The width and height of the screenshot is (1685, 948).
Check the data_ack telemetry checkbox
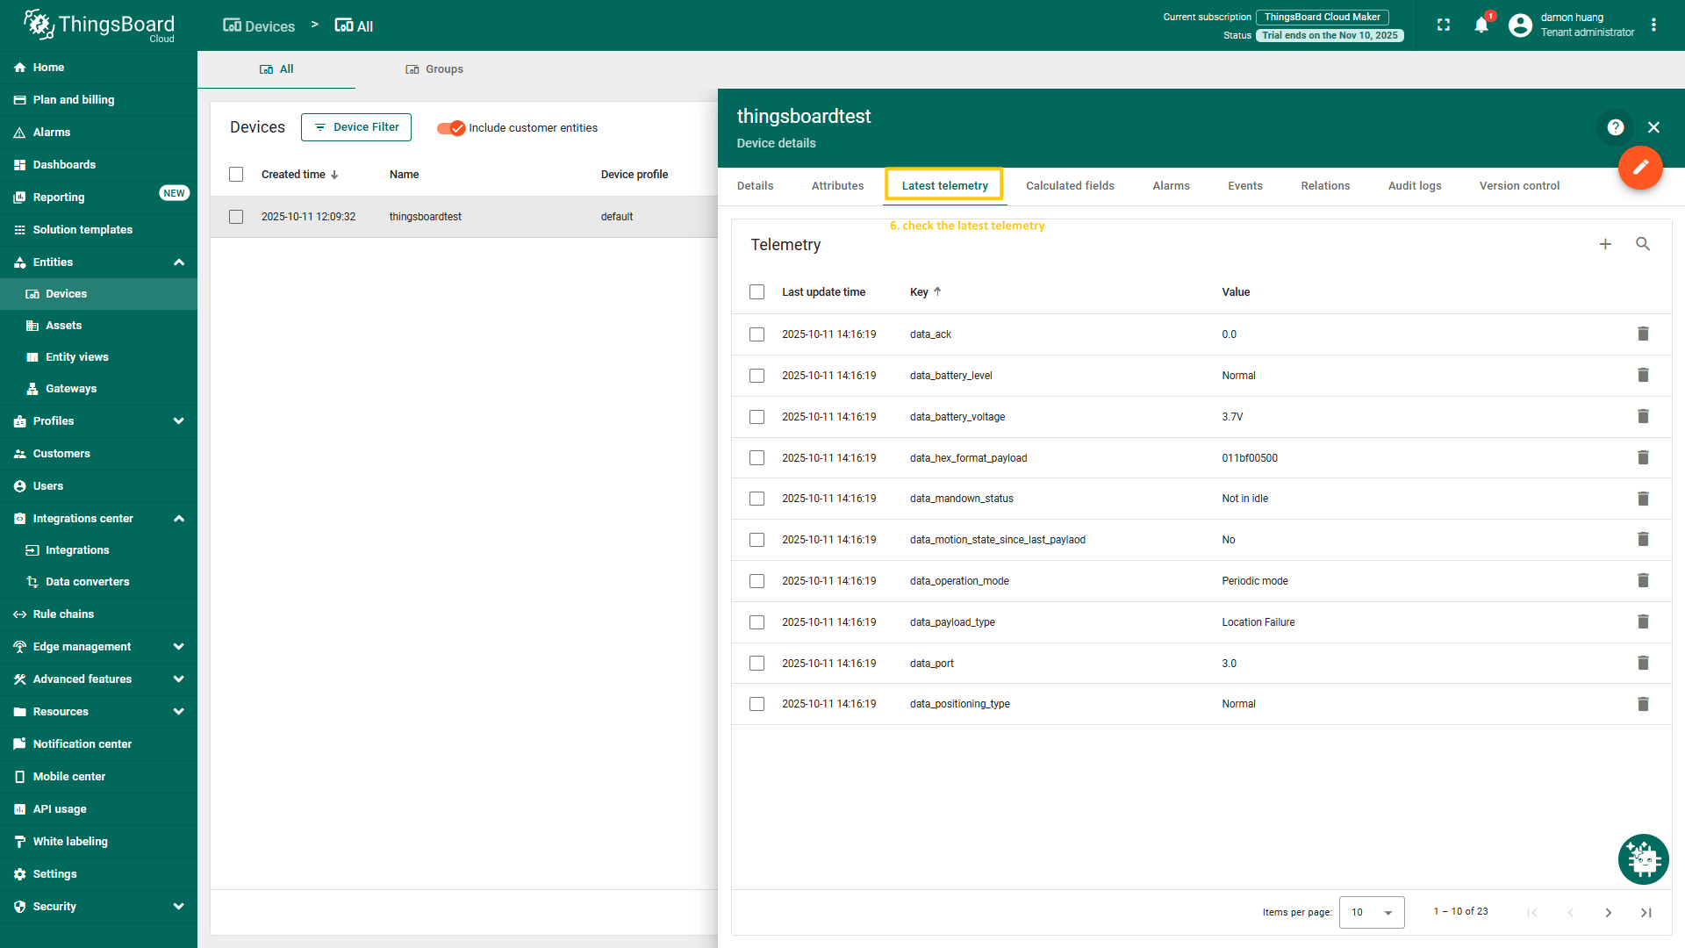756,334
